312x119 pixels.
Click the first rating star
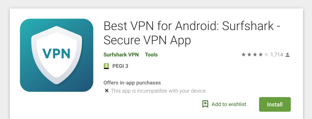(243, 55)
